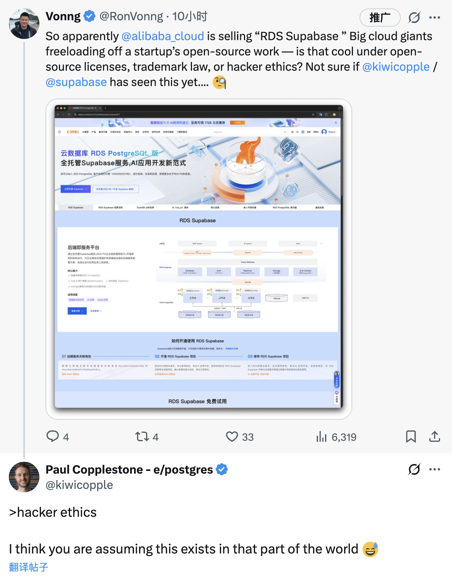Like Vonng's post with heart icon

232,437
